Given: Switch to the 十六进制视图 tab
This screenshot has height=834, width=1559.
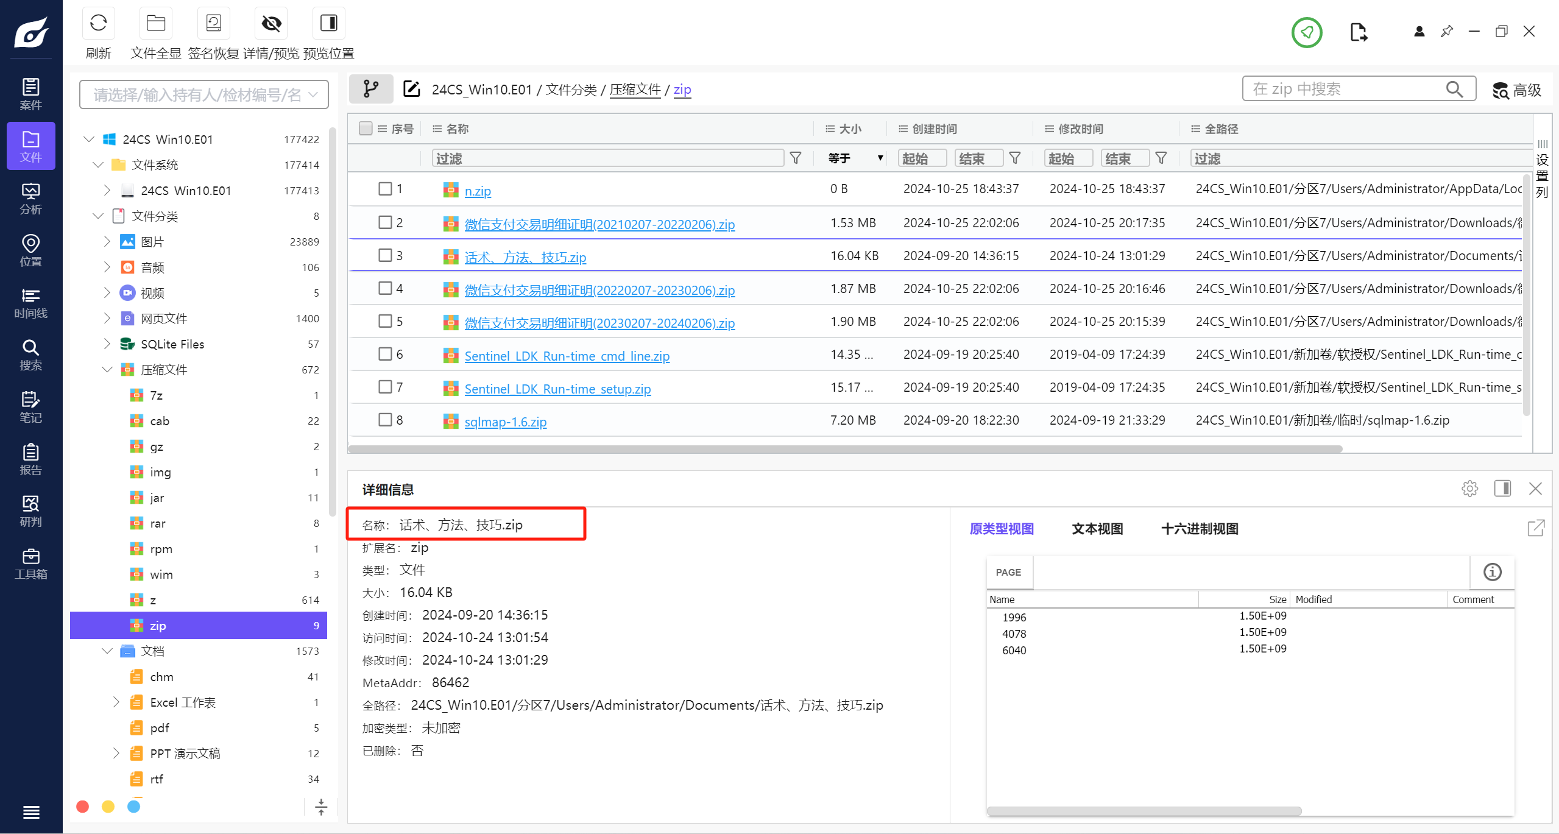Looking at the screenshot, I should pos(1200,529).
